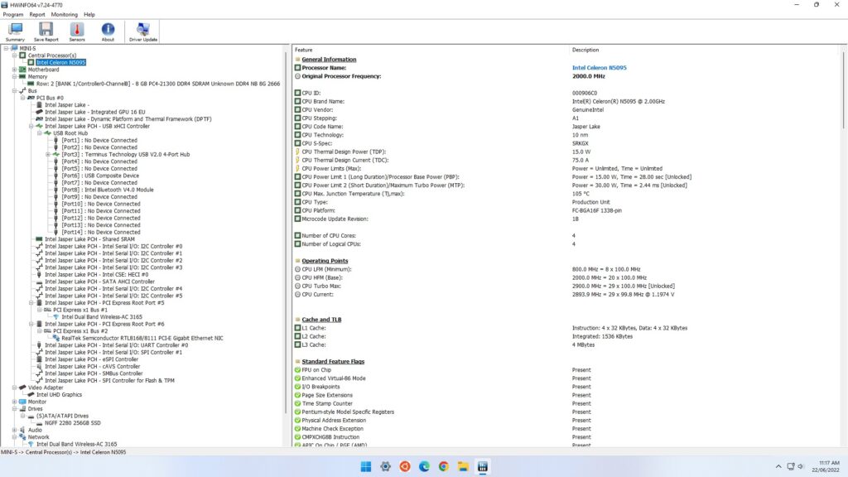Open the Monitoring menu

click(x=64, y=14)
